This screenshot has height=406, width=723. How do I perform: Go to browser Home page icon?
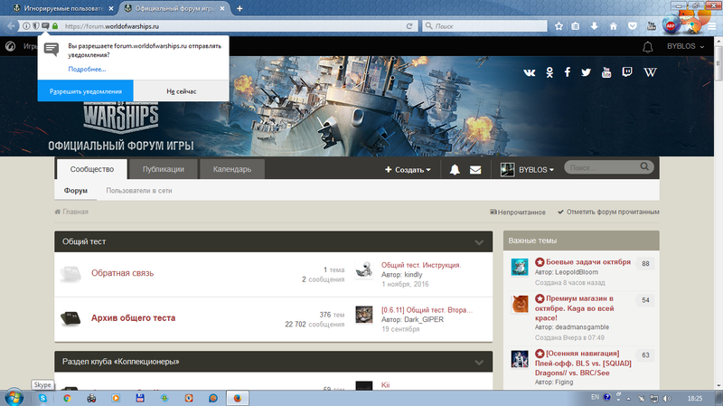(x=614, y=26)
